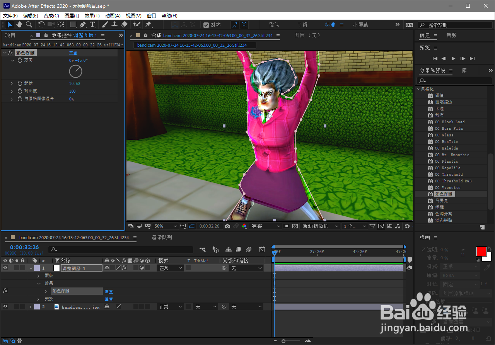Jump to first frame in preview

pyautogui.click(x=435, y=58)
